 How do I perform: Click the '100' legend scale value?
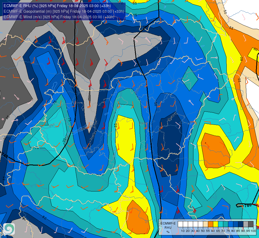coord(253,231)
